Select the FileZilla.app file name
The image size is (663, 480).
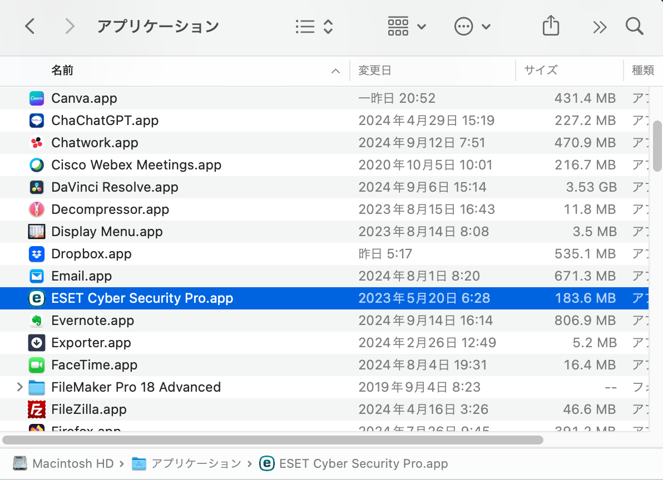(x=89, y=409)
